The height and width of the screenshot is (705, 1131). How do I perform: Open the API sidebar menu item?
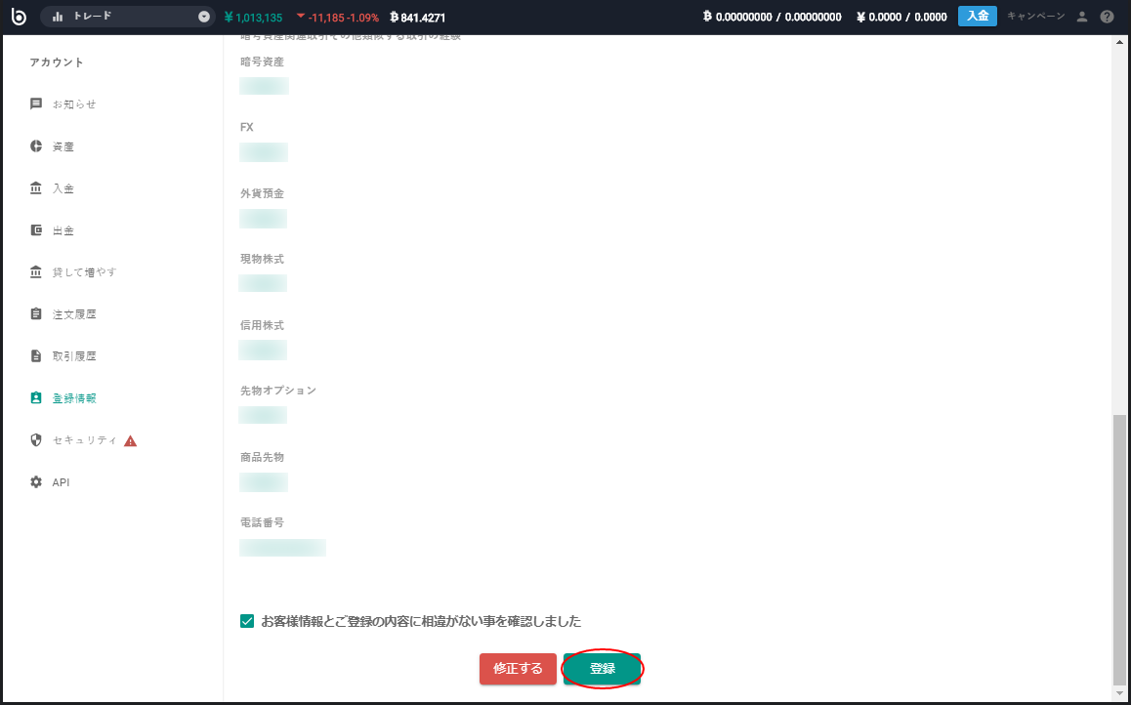point(61,482)
